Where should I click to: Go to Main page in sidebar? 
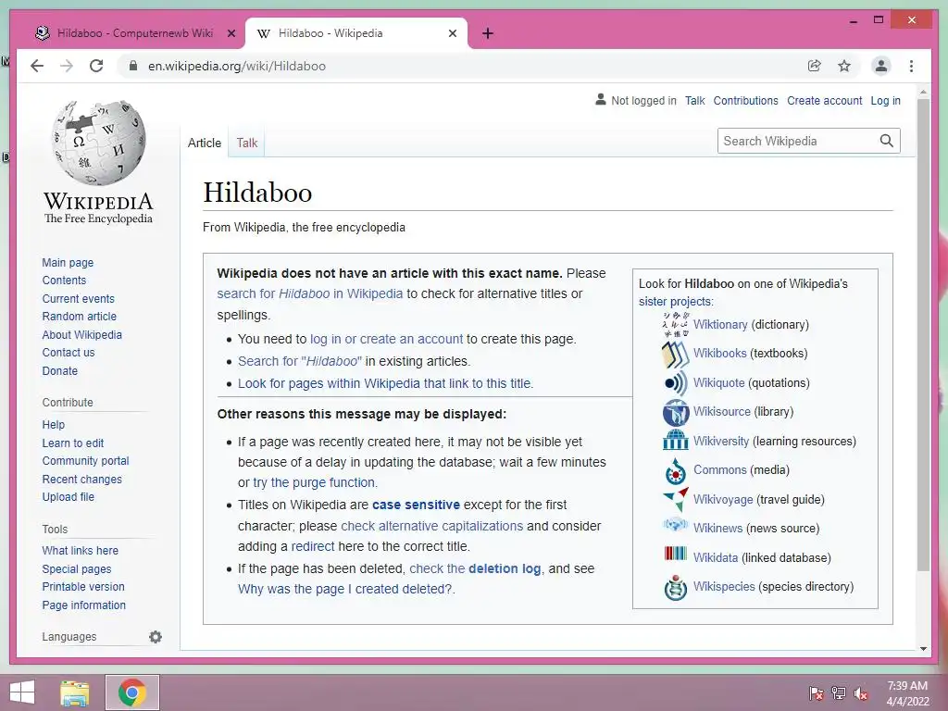pyautogui.click(x=68, y=262)
